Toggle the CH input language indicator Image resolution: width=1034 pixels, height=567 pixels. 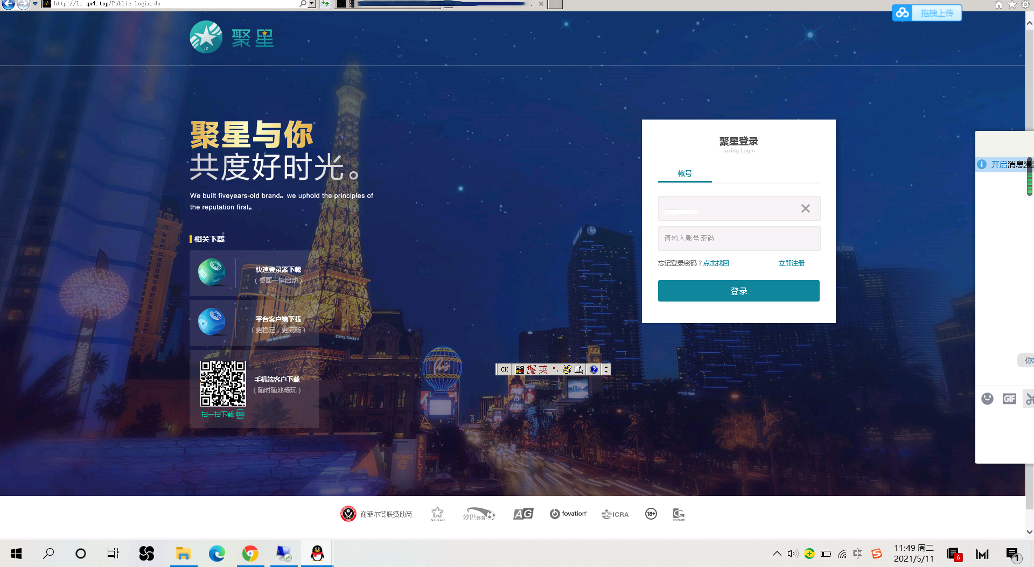tap(504, 369)
